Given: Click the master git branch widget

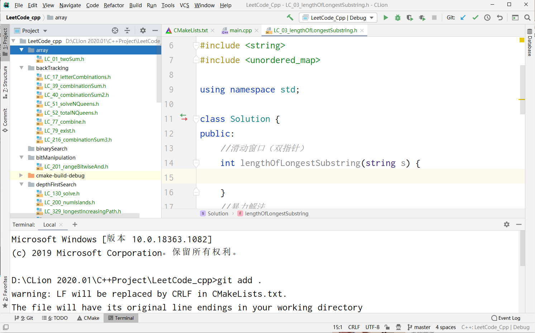Looking at the screenshot, I should pyautogui.click(x=419, y=327).
